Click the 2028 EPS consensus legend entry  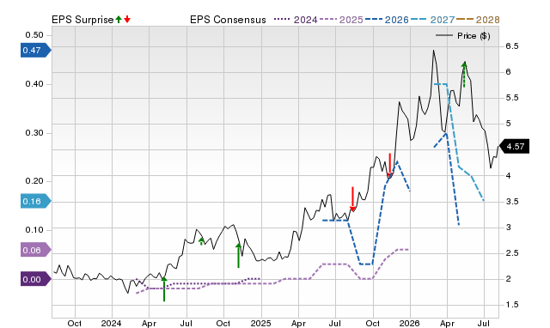click(478, 20)
